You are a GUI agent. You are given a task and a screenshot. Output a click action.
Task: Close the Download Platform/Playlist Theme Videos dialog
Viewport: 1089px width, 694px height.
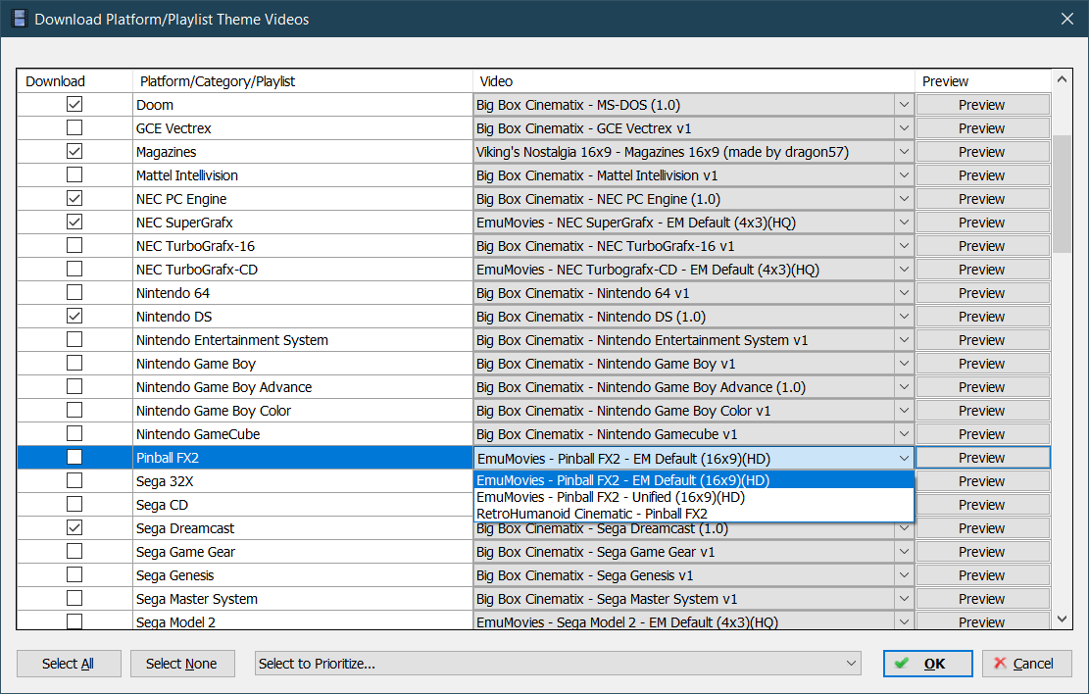pyautogui.click(x=1067, y=19)
